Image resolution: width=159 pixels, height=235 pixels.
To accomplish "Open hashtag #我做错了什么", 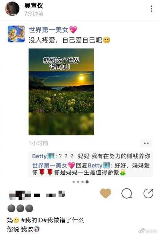I will pyautogui.click(x=64, y=220).
